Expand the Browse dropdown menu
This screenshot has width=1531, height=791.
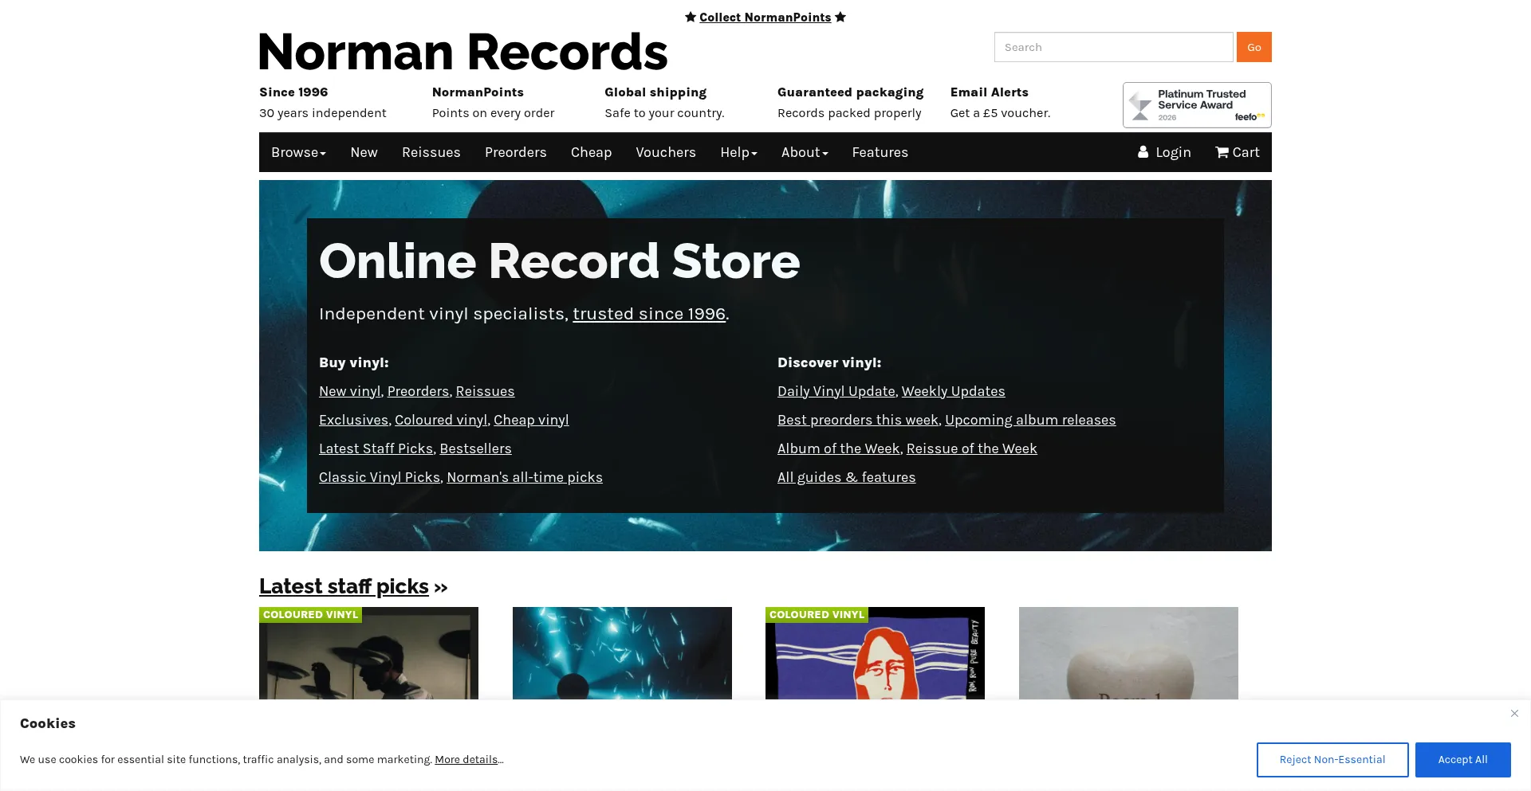pyautogui.click(x=298, y=152)
